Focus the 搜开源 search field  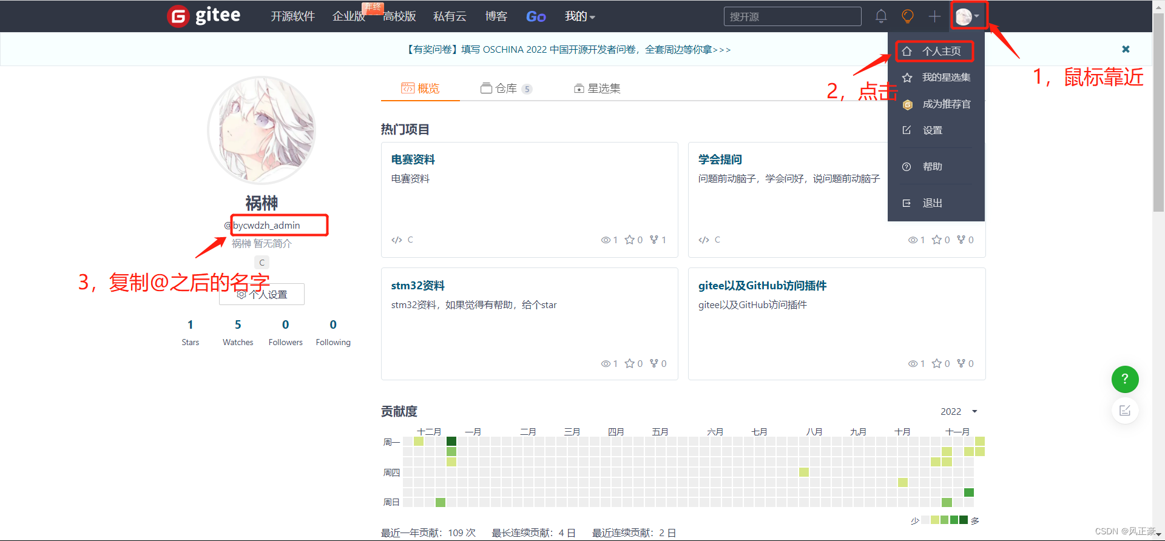[792, 16]
